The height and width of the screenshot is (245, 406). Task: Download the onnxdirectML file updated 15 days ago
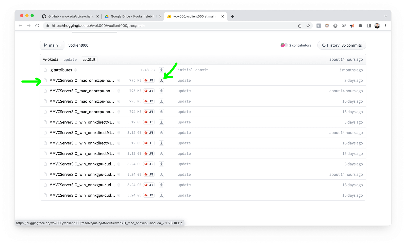click(x=161, y=154)
